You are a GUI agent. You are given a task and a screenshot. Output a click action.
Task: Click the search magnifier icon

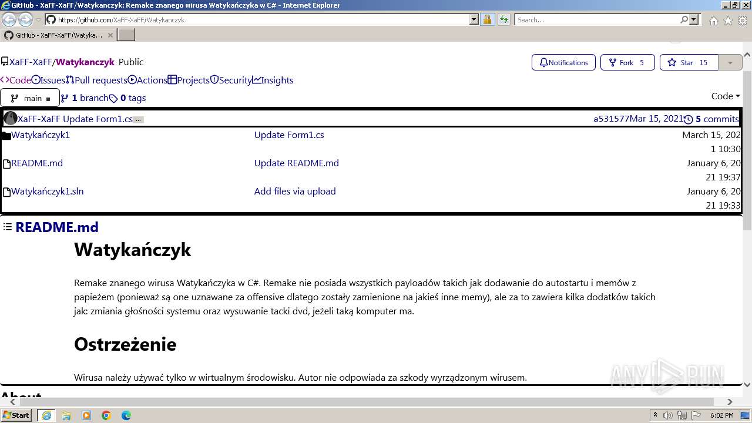[684, 19]
